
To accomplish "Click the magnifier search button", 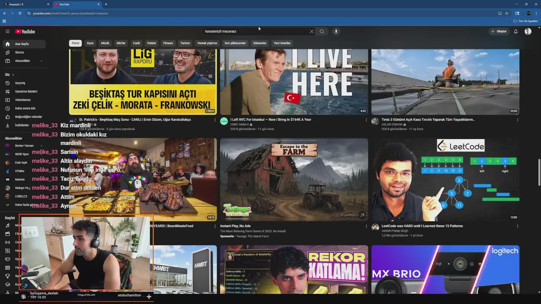I will [x=322, y=31].
